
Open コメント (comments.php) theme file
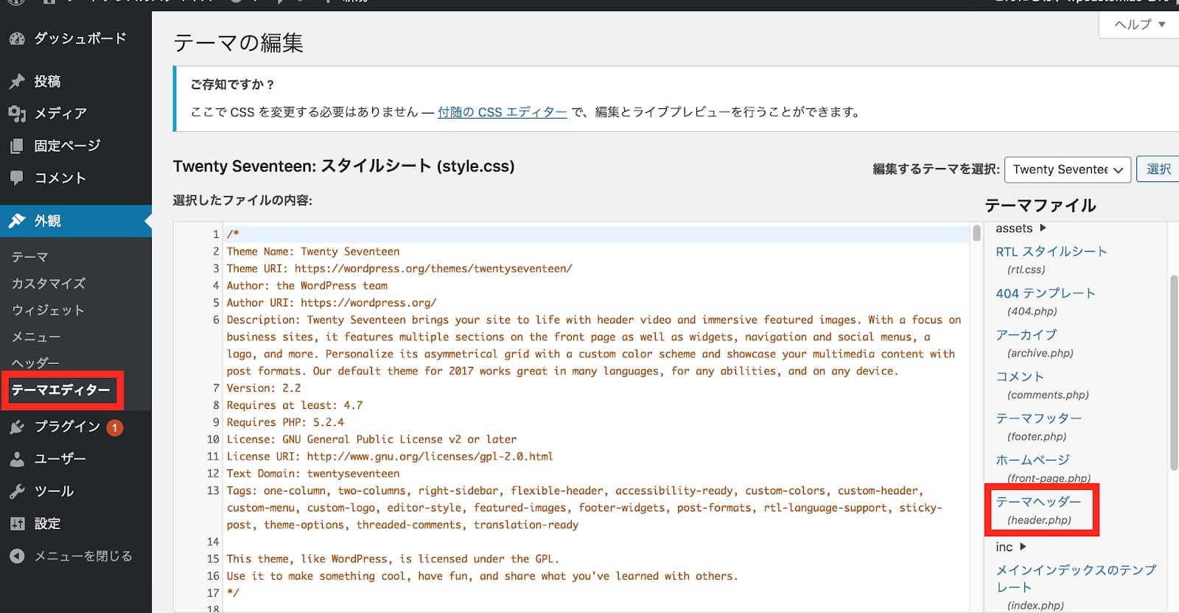click(x=1020, y=376)
